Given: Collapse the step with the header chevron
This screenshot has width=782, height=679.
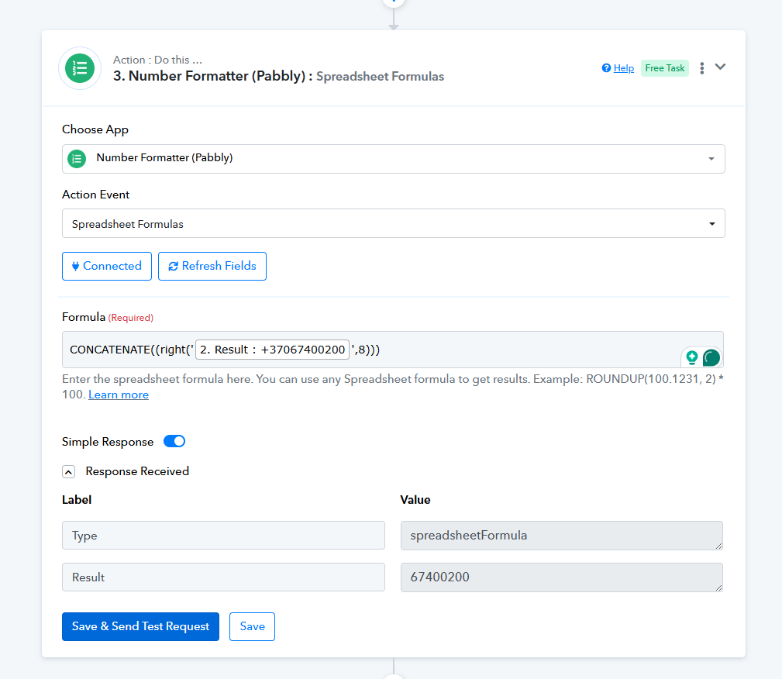Looking at the screenshot, I should click(720, 67).
